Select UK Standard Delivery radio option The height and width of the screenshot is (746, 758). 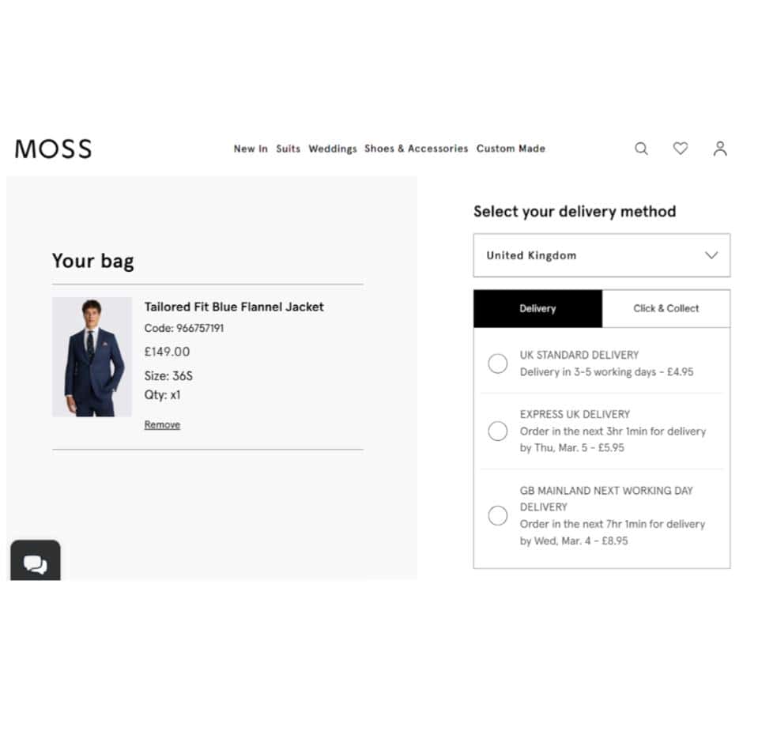498,364
